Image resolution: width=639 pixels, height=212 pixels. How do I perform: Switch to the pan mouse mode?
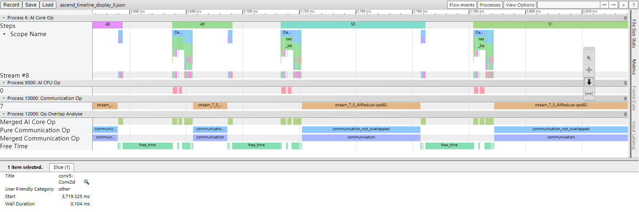[x=589, y=70]
